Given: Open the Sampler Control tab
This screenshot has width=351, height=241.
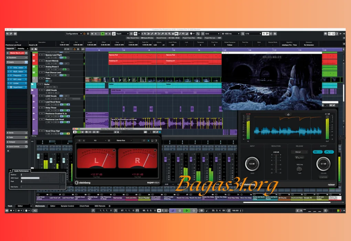Looking at the screenshot, I should [67, 206].
